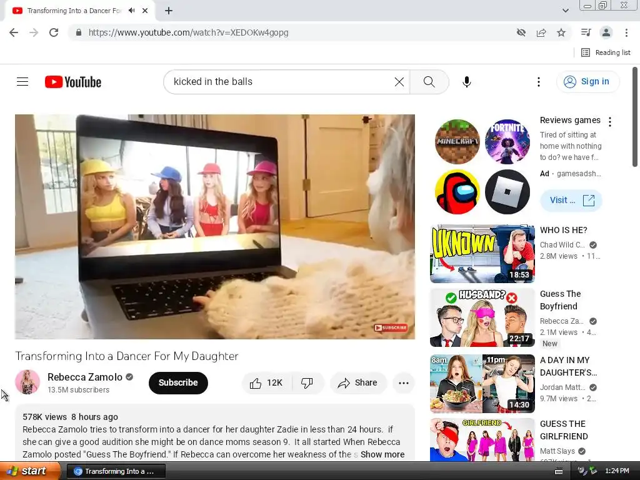Play A DAY IN MY DAUGHTER'S thumbnail
Screen dimensions: 640x480
pyautogui.click(x=482, y=384)
